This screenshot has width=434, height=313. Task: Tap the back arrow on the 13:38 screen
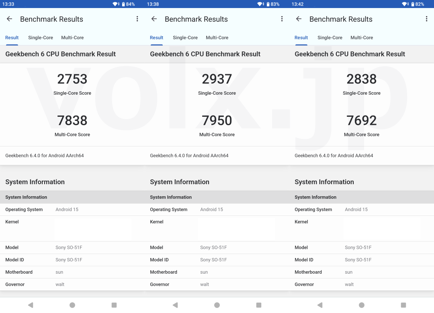154,19
